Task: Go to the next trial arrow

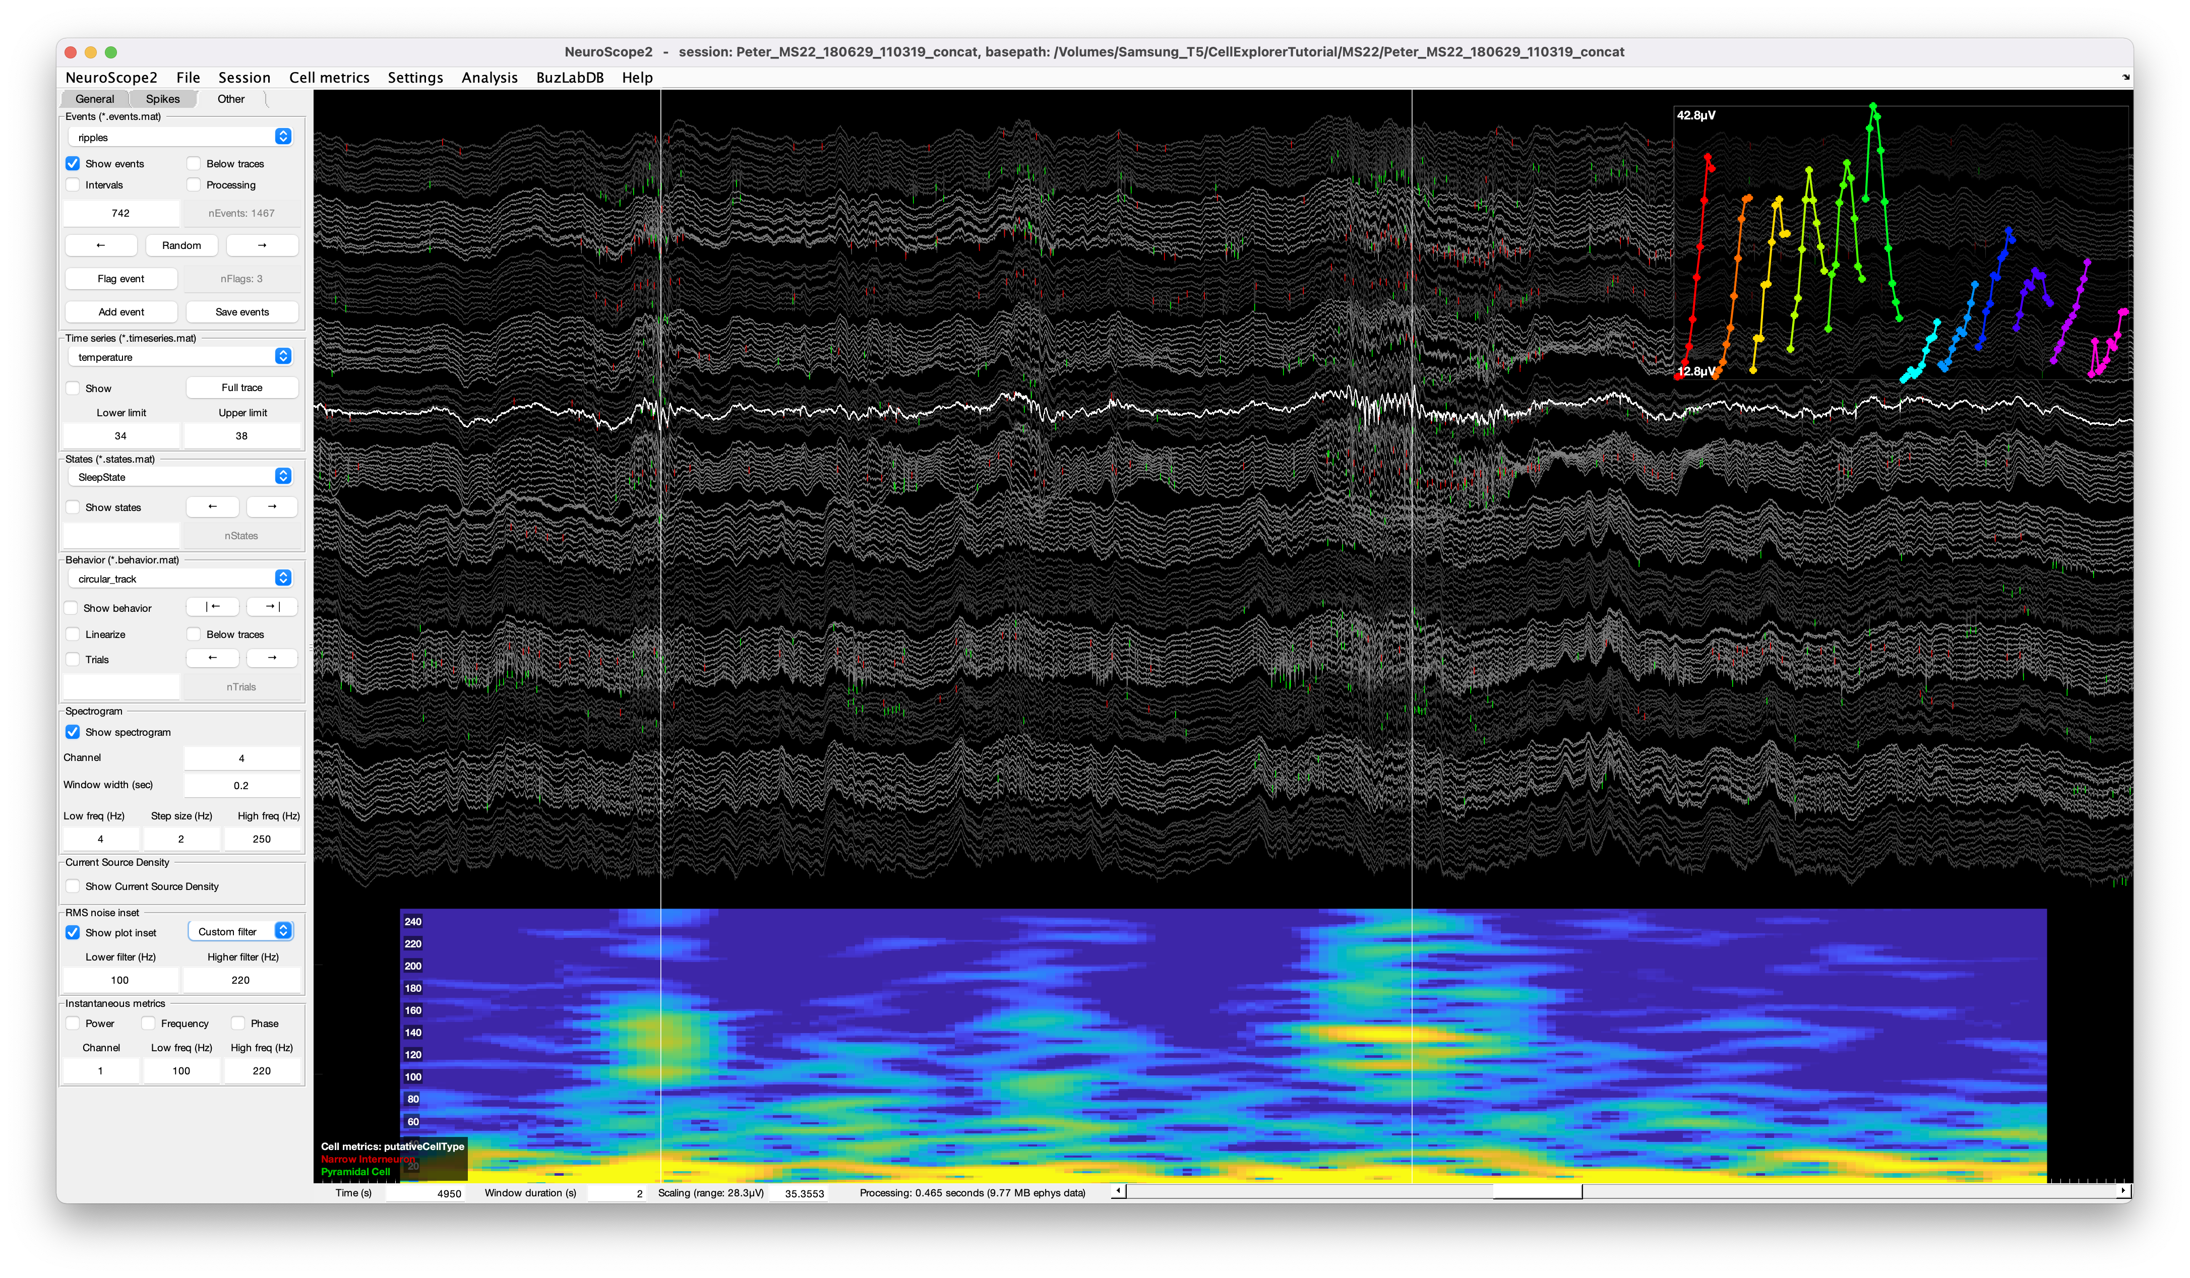Action: click(x=272, y=659)
